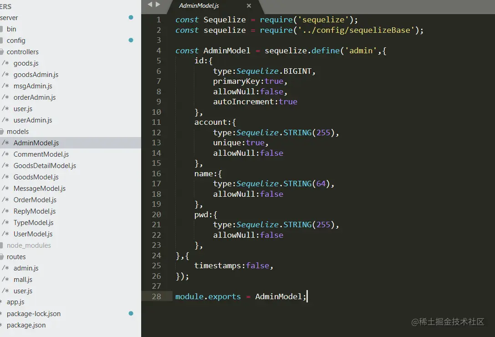Open GoodsModel.js file

pyautogui.click(x=36, y=177)
